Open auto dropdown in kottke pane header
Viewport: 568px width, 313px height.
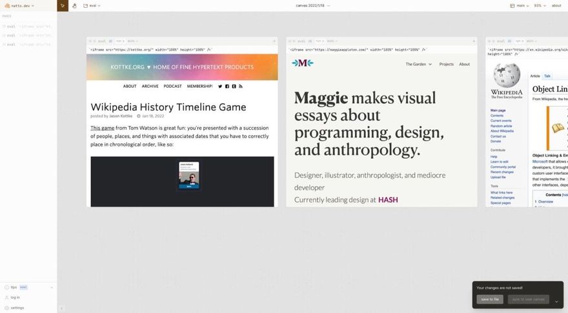point(133,41)
